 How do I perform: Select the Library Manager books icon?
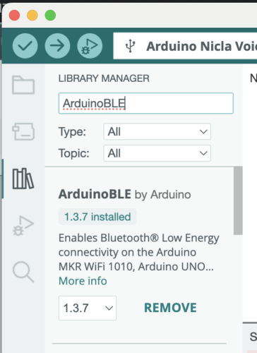[23, 179]
